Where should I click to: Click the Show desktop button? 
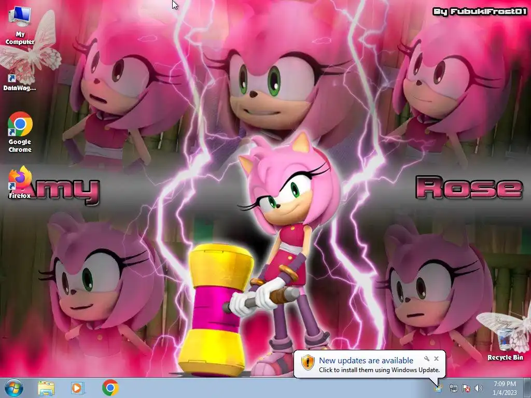point(527,388)
